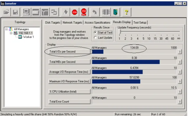Click the Total I/Os per Second button
The image size is (188, 116).
click(x=69, y=52)
